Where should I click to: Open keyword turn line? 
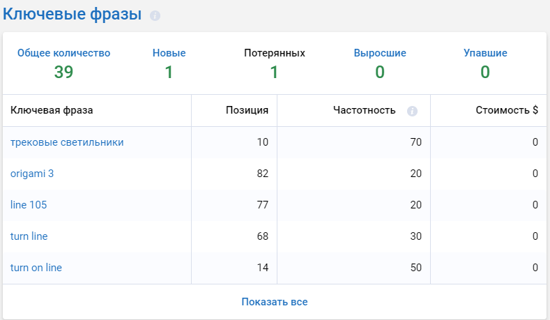pyautogui.click(x=29, y=236)
